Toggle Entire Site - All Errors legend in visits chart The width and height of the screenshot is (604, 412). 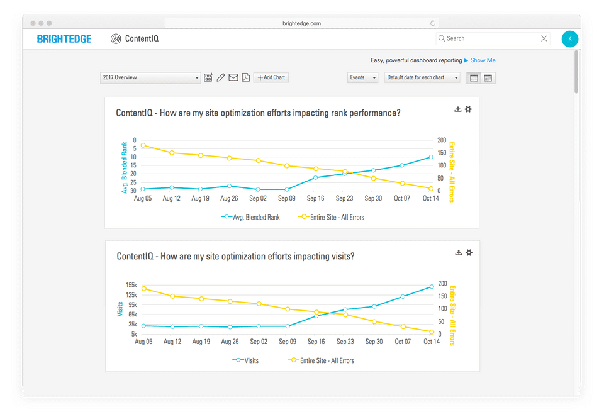pos(322,360)
